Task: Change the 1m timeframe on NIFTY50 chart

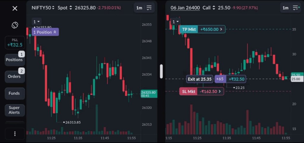Action: [139, 8]
